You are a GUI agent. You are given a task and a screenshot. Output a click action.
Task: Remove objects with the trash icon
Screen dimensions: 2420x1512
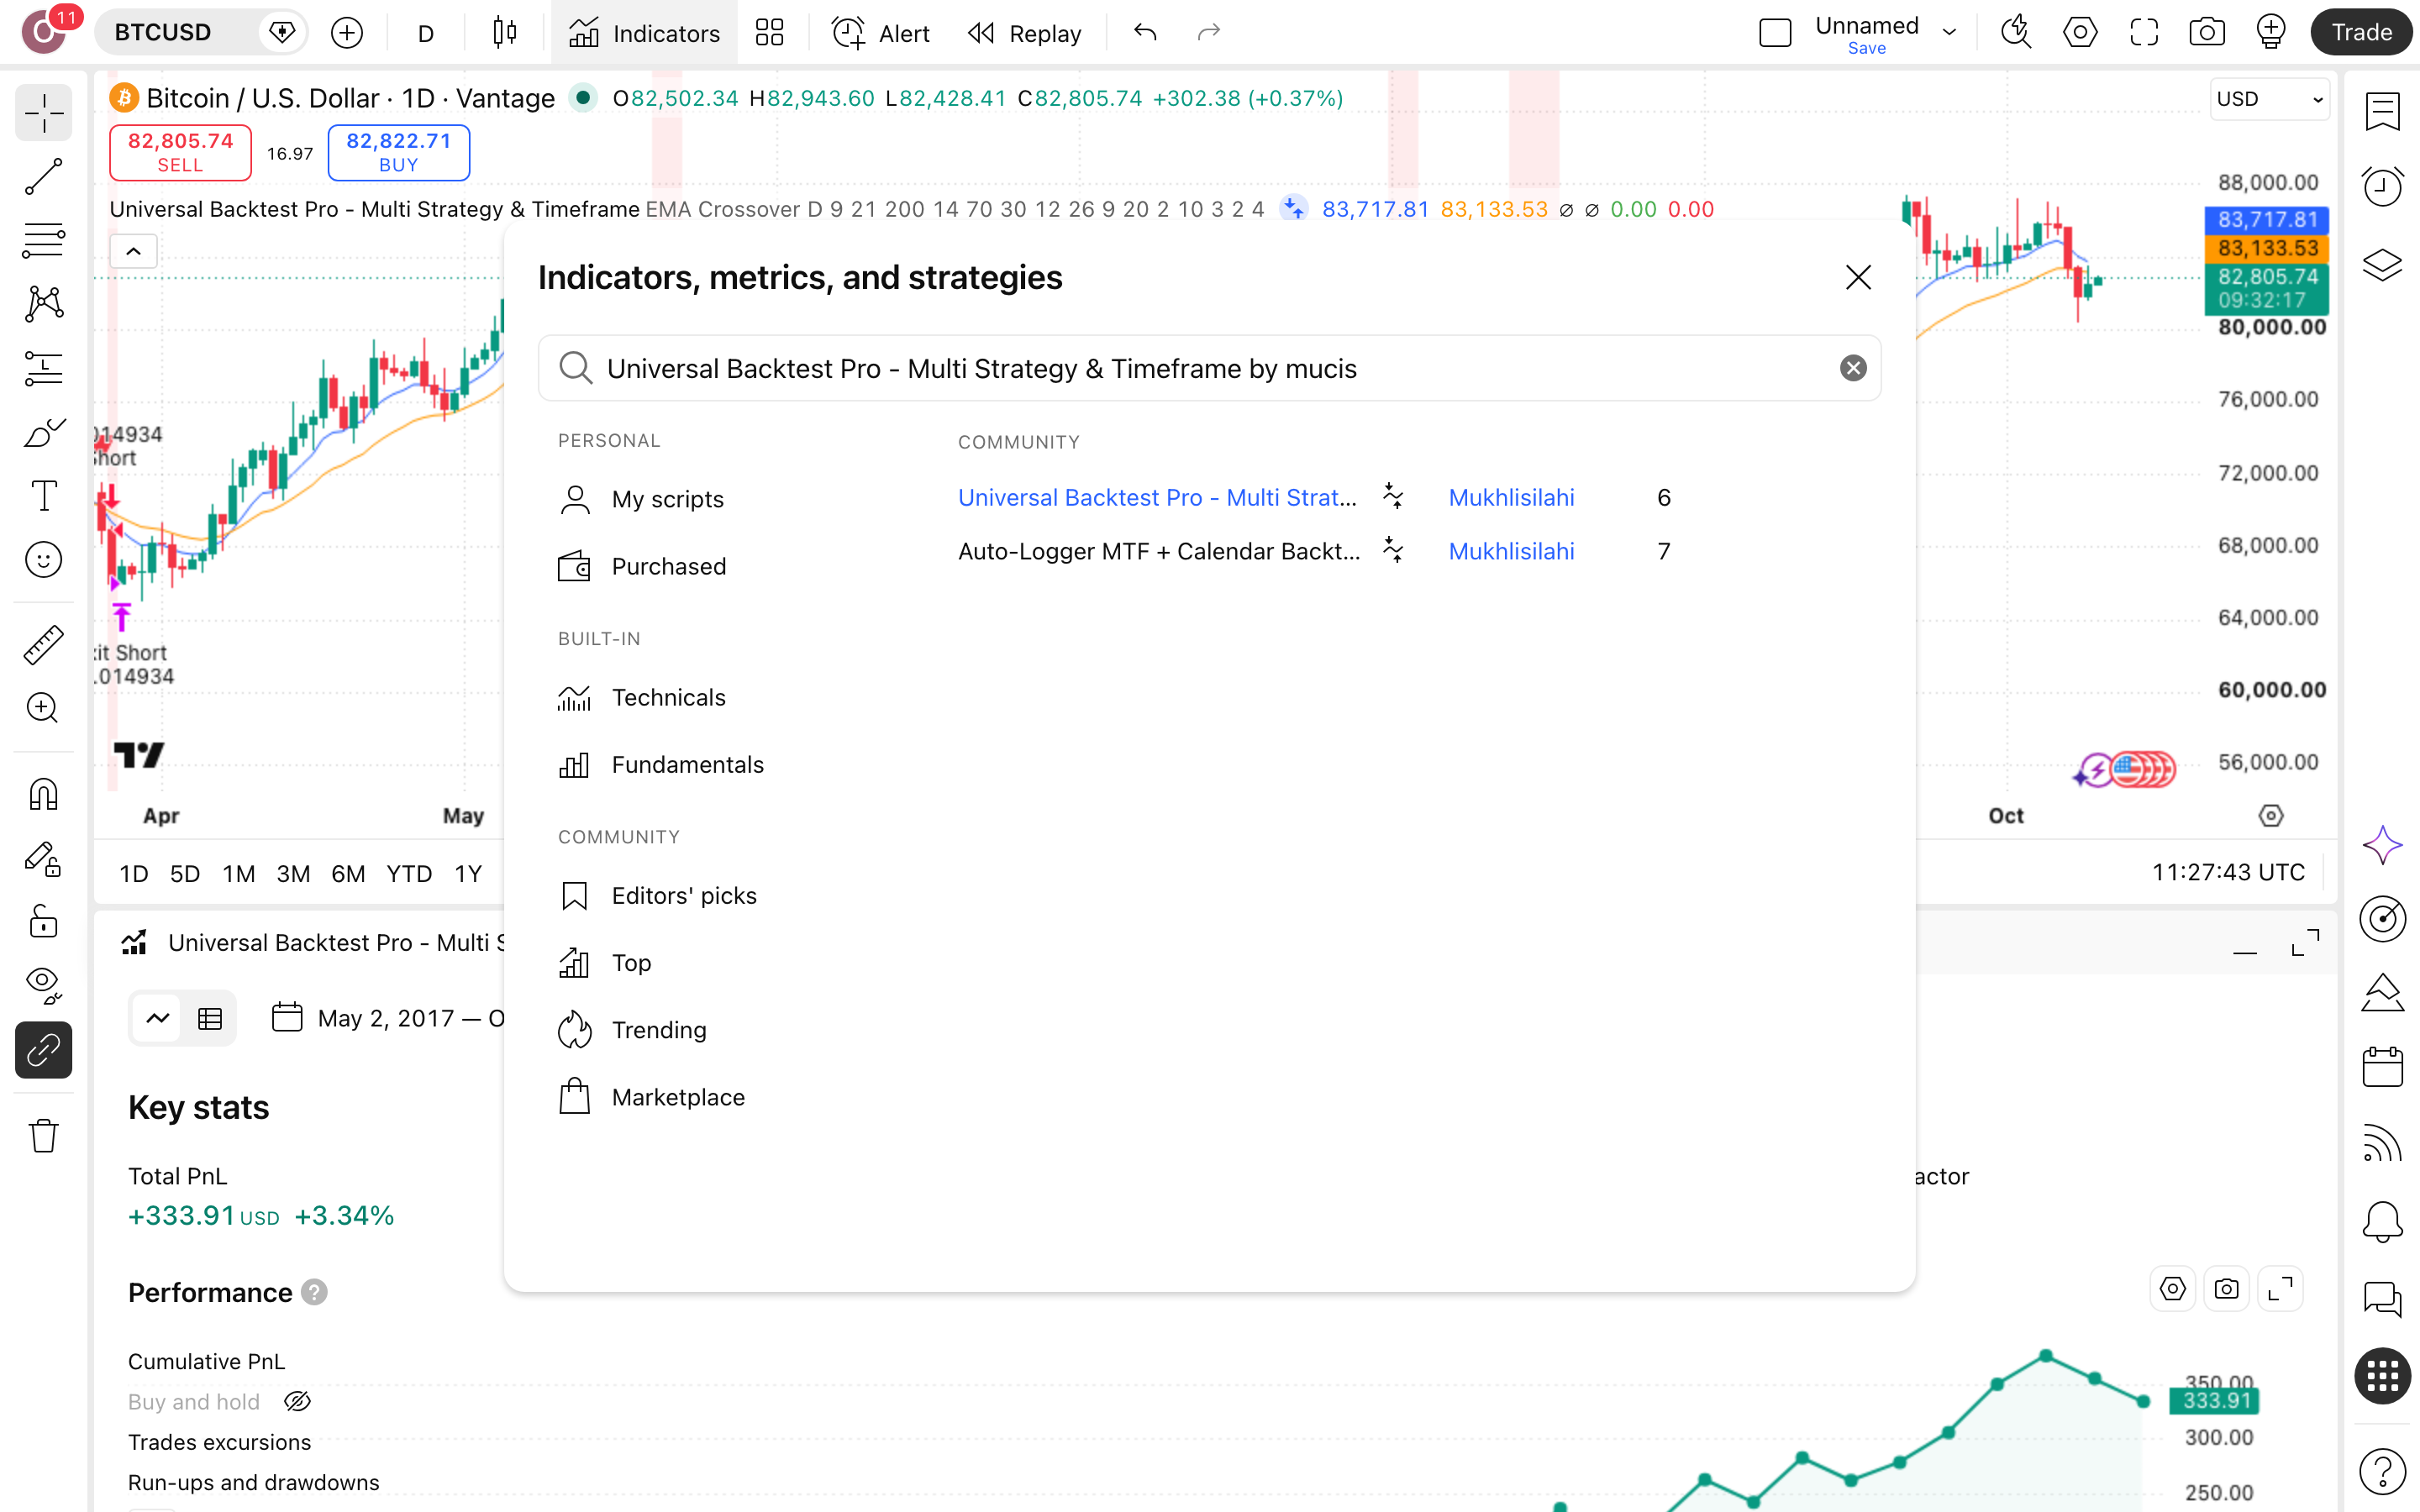[44, 1135]
